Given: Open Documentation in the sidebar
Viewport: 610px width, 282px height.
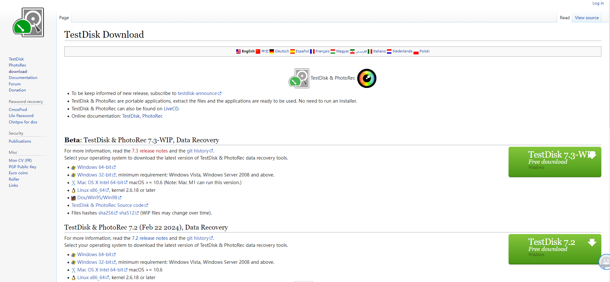Looking at the screenshot, I should pyautogui.click(x=23, y=78).
